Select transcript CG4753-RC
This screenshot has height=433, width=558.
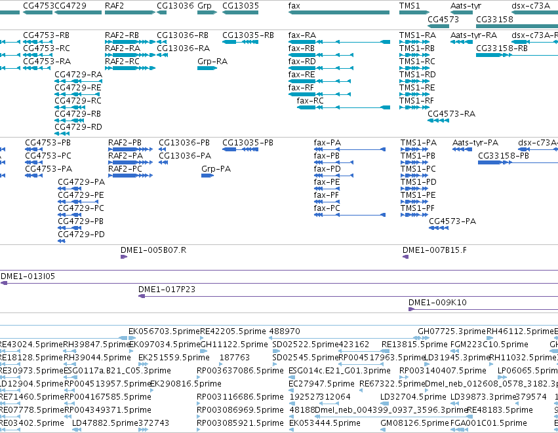[x=37, y=55]
